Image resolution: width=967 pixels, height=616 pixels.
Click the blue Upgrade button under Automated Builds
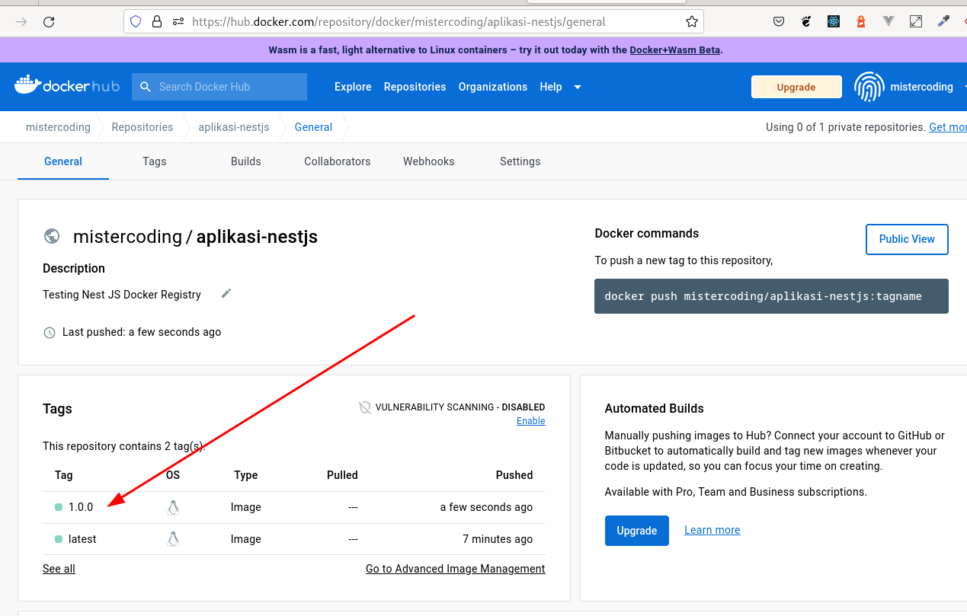click(x=637, y=531)
